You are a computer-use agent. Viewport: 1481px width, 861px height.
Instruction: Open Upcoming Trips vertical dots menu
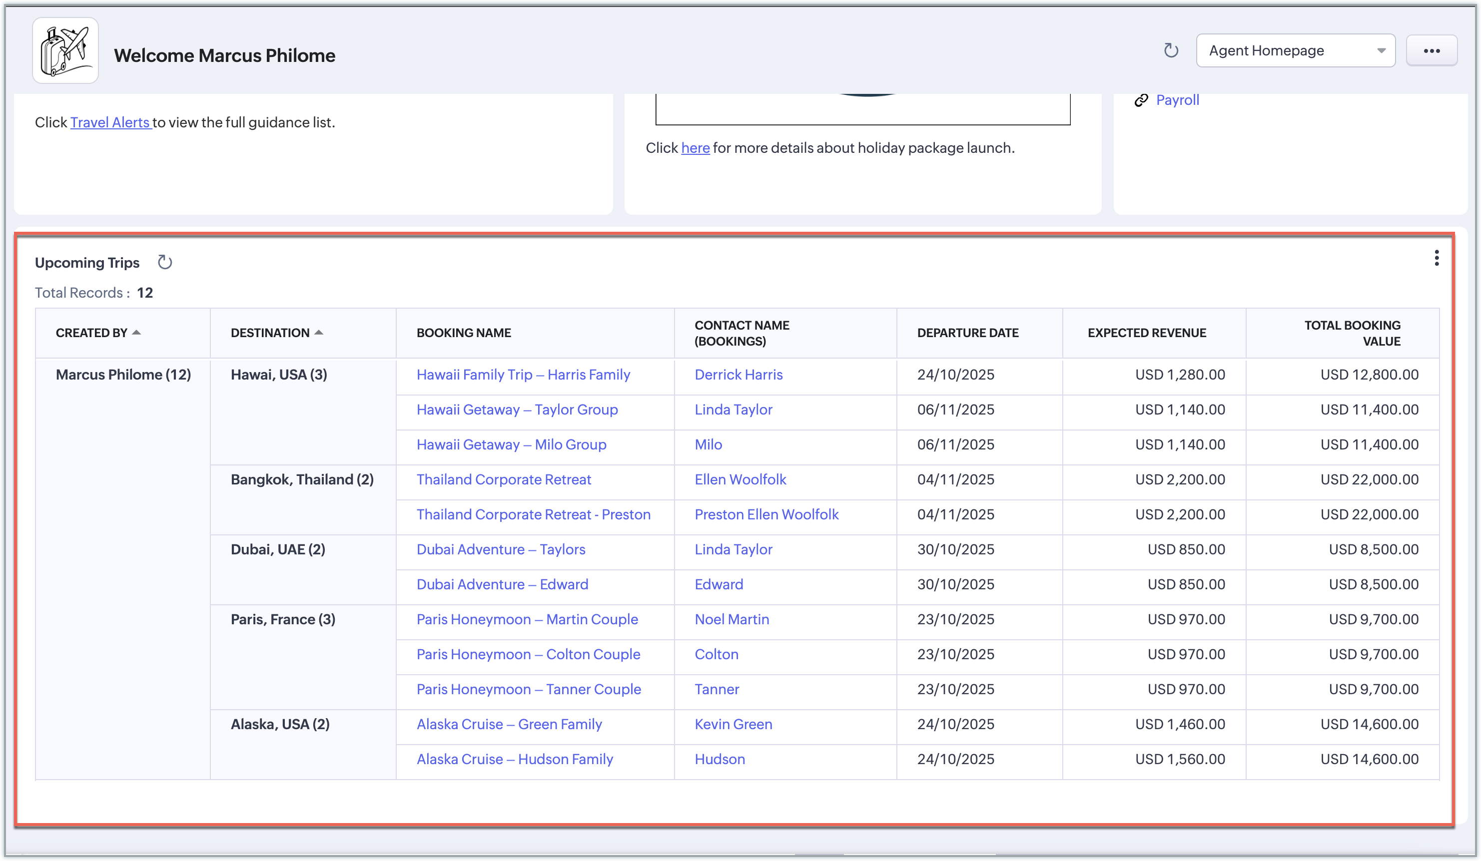pyautogui.click(x=1437, y=258)
